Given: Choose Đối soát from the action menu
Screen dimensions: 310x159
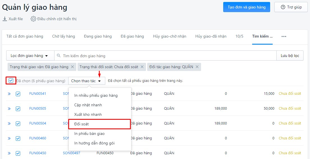Looking at the screenshot, I should click(x=99, y=124).
